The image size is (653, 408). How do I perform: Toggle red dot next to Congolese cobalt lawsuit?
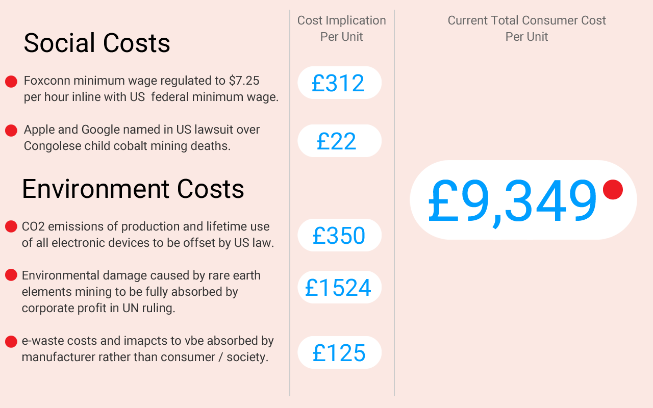(11, 131)
